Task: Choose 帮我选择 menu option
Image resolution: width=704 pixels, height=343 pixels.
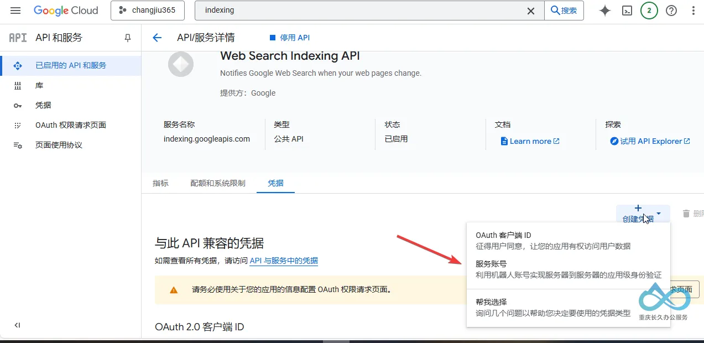Action: tap(569, 308)
